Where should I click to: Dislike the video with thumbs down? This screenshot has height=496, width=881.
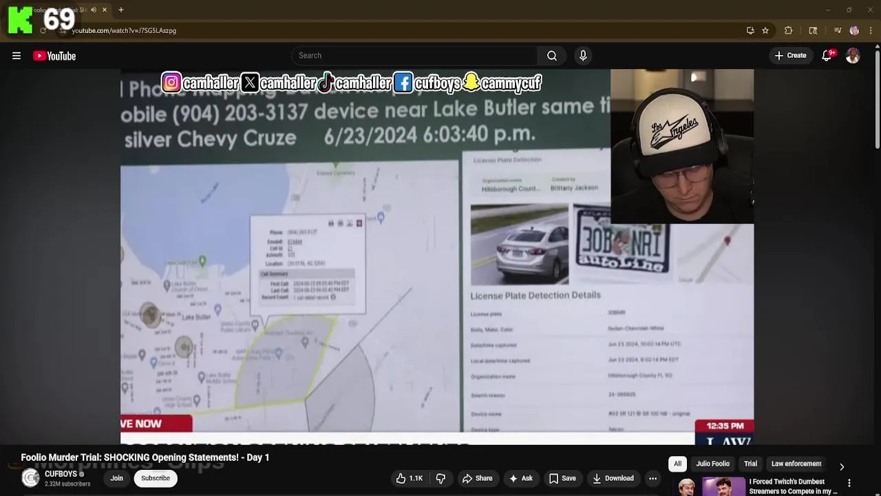[x=440, y=478]
